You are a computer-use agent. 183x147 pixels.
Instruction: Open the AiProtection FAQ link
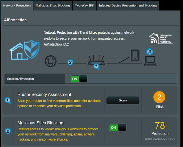(56, 44)
